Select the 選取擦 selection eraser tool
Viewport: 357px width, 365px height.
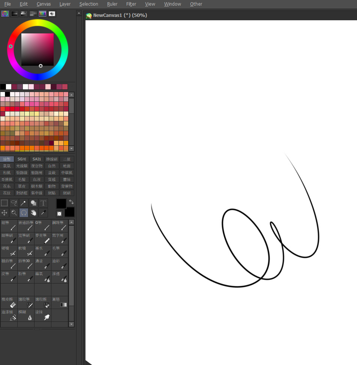coord(43,302)
